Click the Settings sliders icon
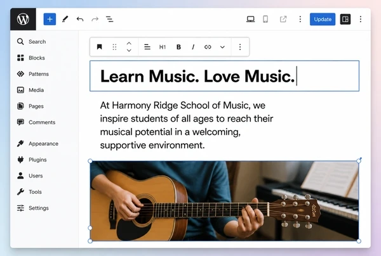 pos(21,208)
